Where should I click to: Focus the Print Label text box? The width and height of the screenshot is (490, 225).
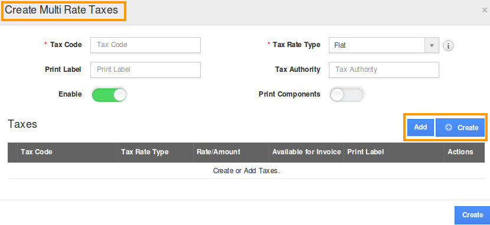click(x=145, y=70)
